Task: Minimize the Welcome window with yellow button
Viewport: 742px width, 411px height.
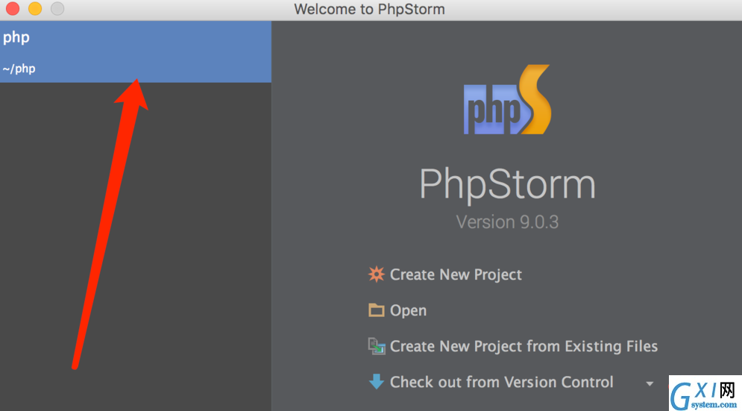Action: click(35, 8)
